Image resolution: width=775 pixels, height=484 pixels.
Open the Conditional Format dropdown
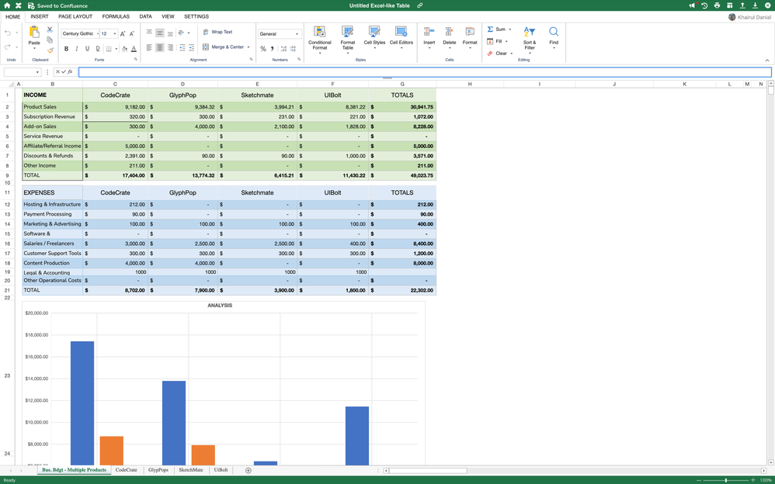tap(320, 40)
